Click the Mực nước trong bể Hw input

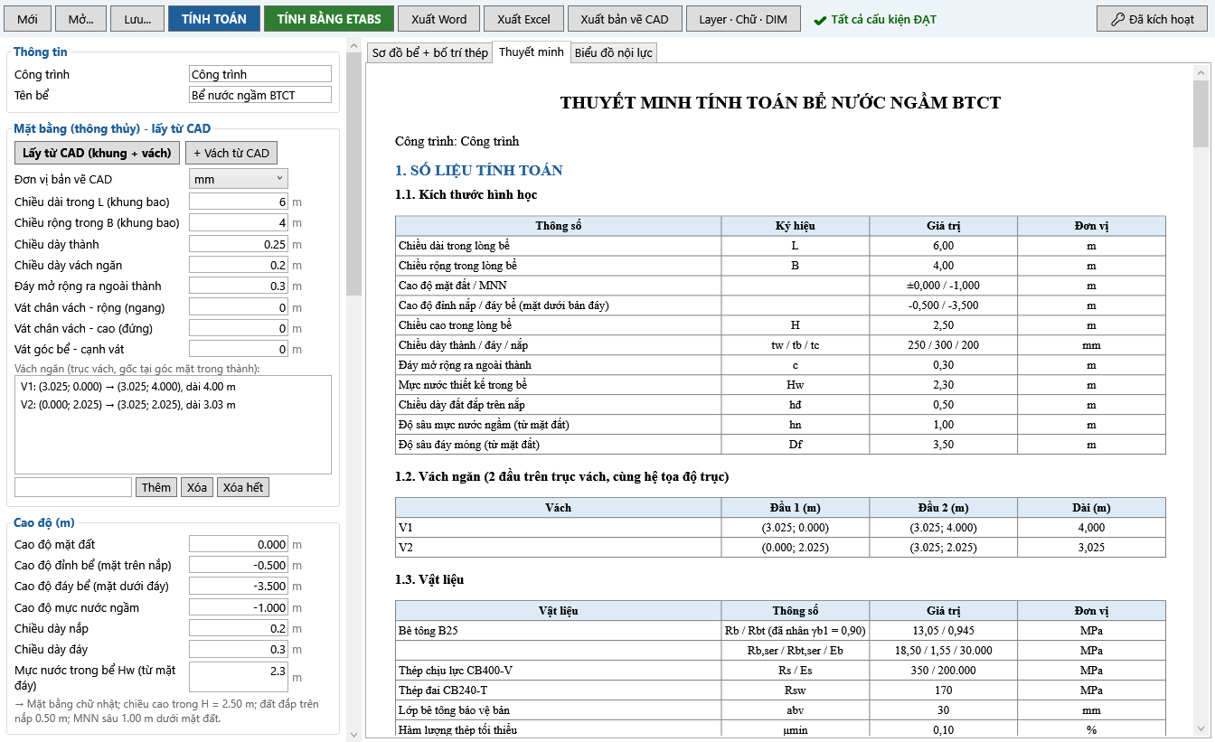click(239, 677)
